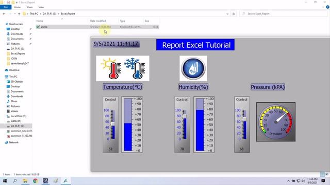Open Excel_Report folder in sidebar
Viewport: 330px width, 185px height.
18,53
